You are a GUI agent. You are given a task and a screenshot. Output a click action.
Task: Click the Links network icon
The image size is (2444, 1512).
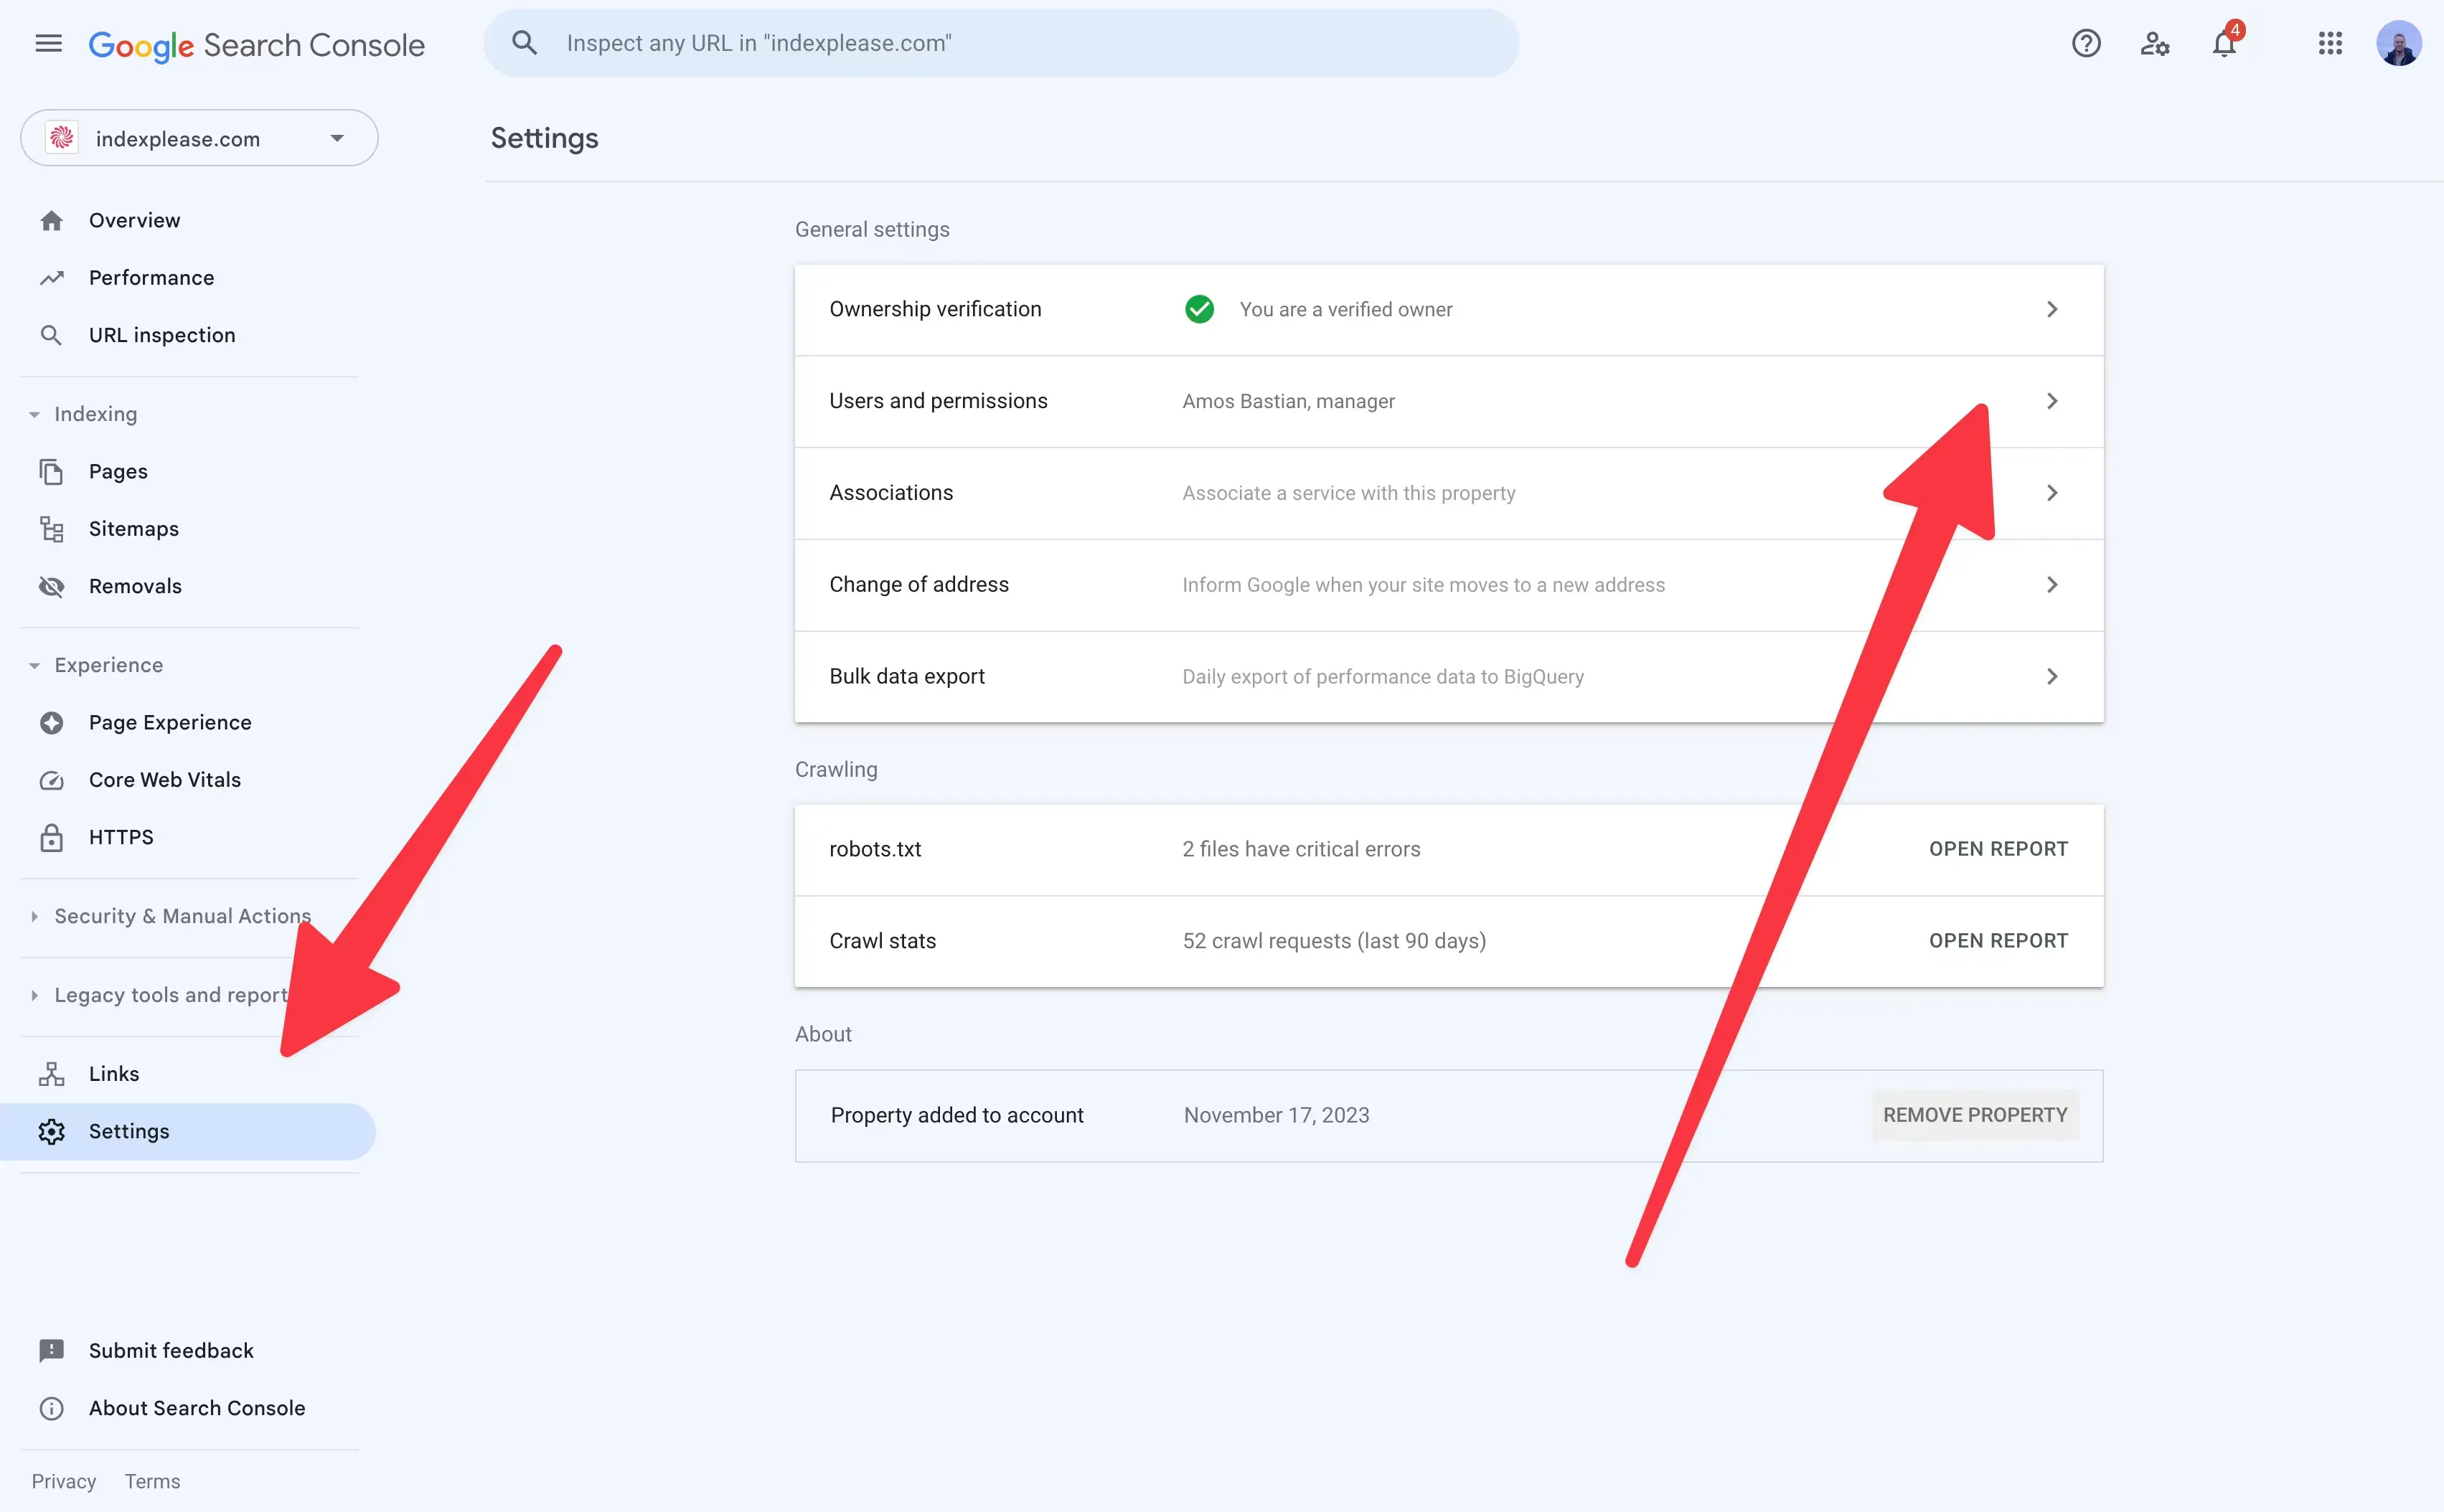click(x=51, y=1074)
